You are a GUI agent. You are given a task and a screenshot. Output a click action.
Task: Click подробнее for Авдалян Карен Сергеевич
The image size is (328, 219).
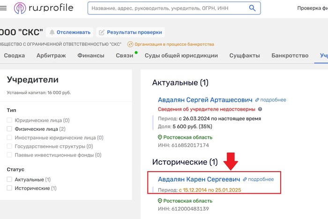261,179
